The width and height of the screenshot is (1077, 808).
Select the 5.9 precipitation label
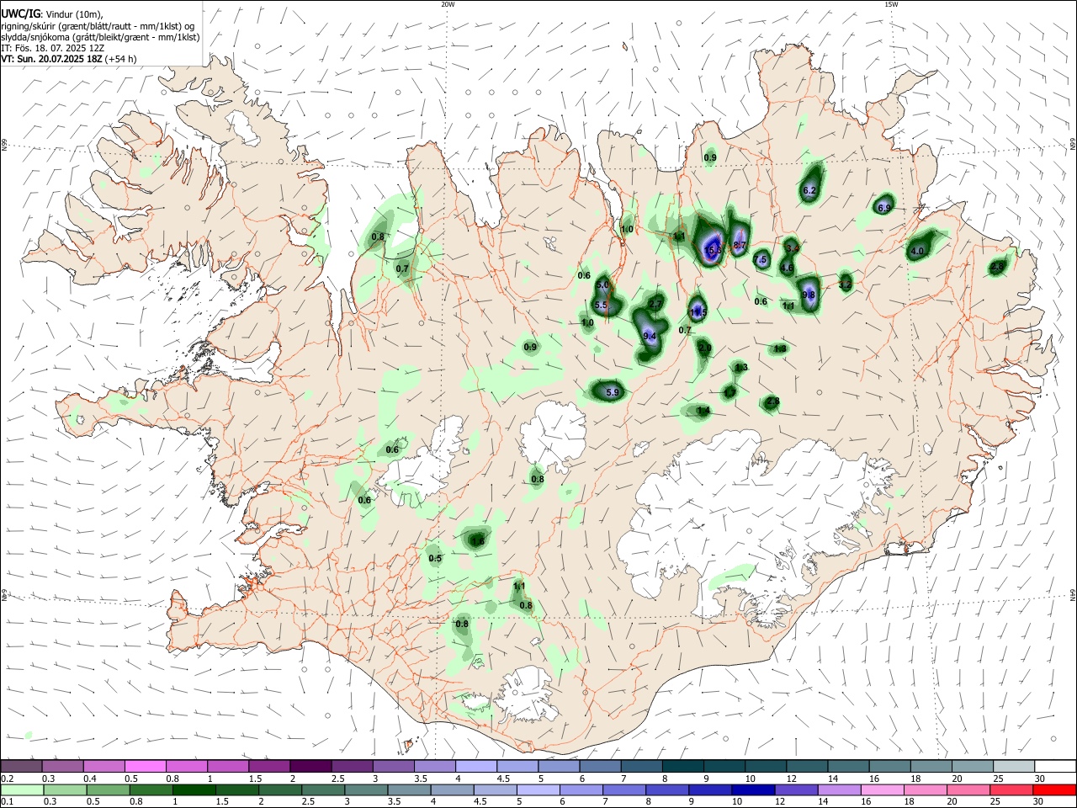613,392
